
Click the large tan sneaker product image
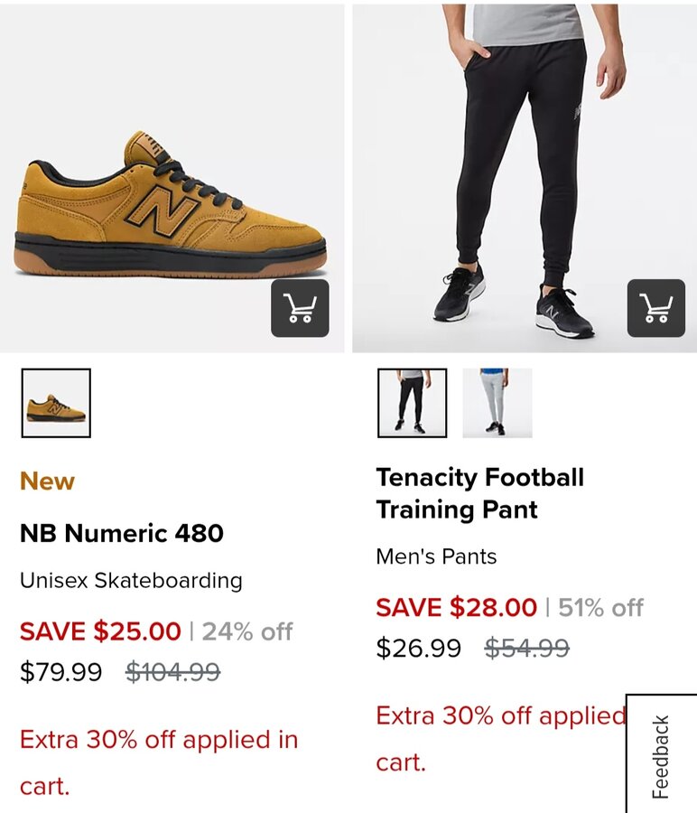172,203
